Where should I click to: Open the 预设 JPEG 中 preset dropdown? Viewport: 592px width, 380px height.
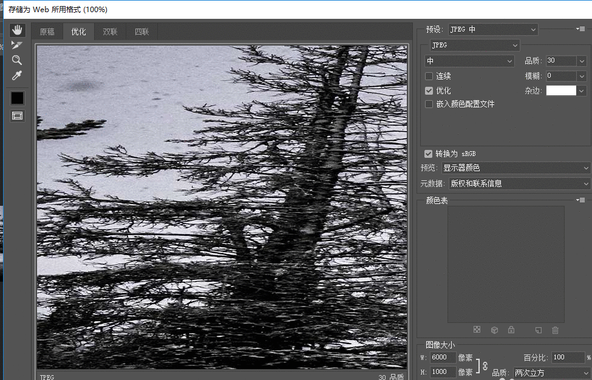click(492, 29)
